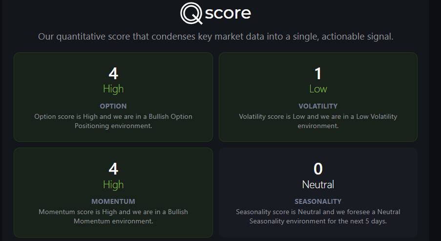This screenshot has width=441, height=241.
Task: Click the OPTION heading
Action: pyautogui.click(x=113, y=106)
